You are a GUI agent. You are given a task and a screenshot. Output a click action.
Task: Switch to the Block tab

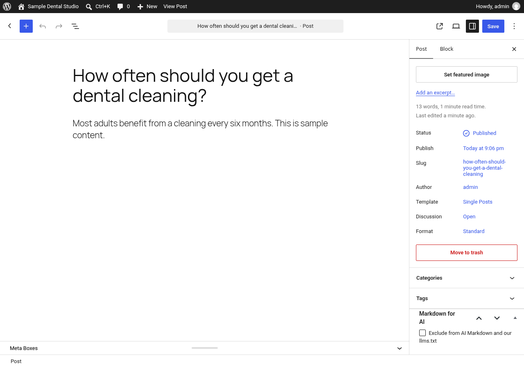coord(447,49)
